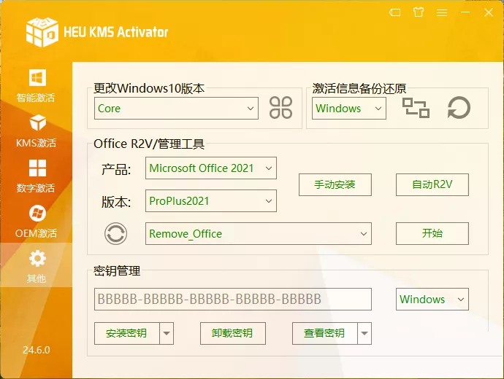Switch to the KMS激活 tab
The width and height of the screenshot is (504, 379).
point(36,130)
